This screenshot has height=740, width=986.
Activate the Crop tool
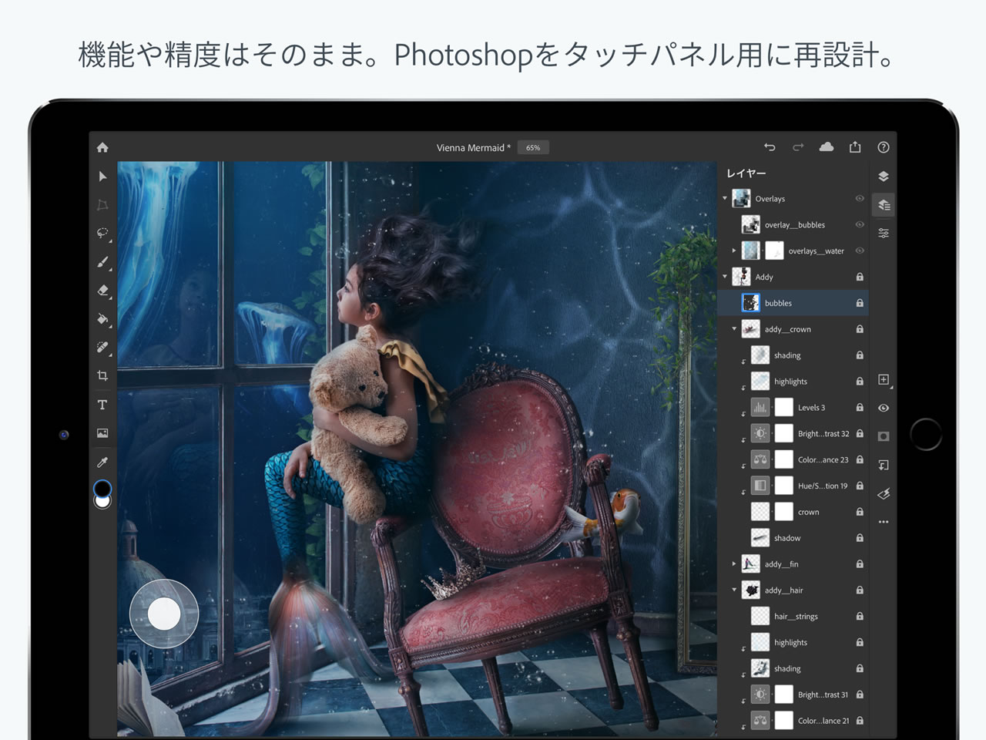102,375
